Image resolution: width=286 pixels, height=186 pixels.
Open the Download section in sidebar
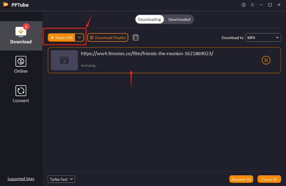[x=21, y=36]
